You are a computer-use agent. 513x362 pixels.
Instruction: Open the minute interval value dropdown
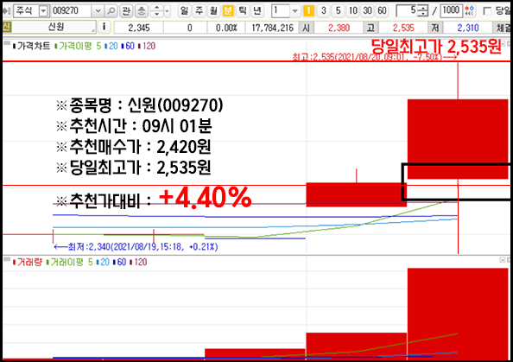tap(294, 11)
